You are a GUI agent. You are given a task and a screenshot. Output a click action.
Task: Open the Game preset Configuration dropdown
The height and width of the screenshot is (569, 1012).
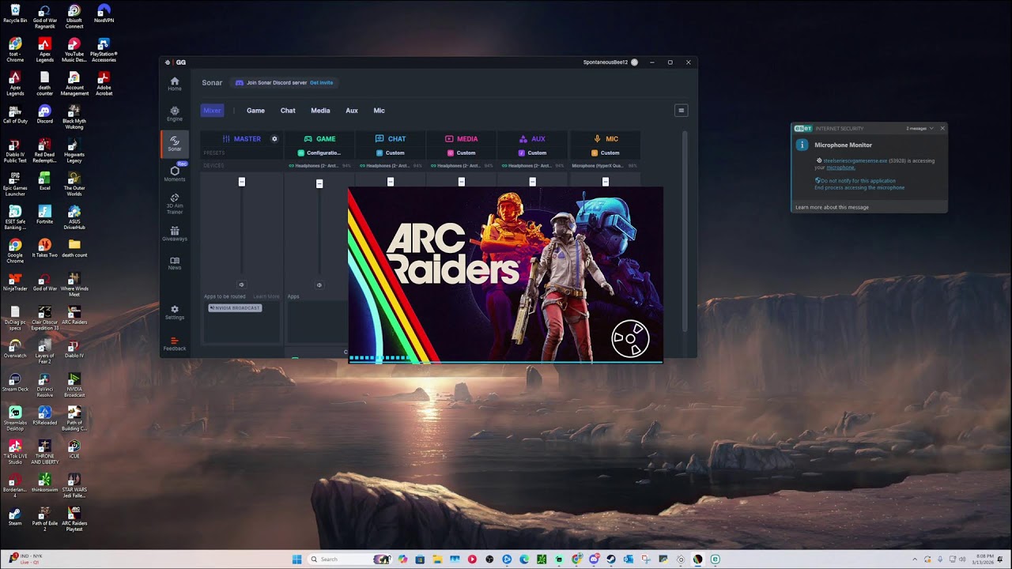[x=319, y=153]
